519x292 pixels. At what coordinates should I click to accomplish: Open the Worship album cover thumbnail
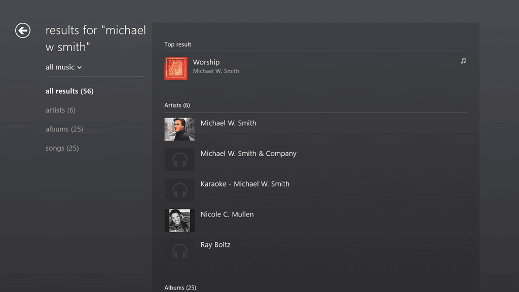click(x=176, y=68)
